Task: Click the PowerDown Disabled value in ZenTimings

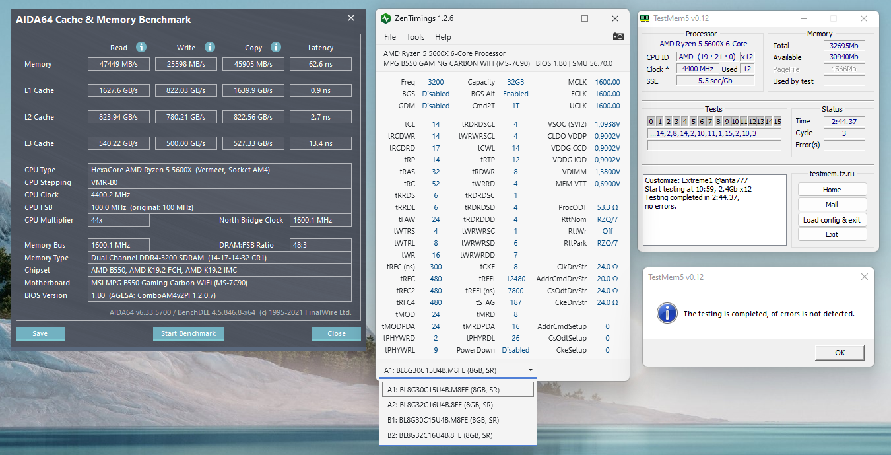Action: pyautogui.click(x=515, y=350)
